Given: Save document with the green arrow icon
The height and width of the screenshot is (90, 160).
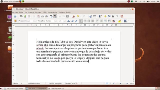Looking at the screenshot, I should coord(25,16).
